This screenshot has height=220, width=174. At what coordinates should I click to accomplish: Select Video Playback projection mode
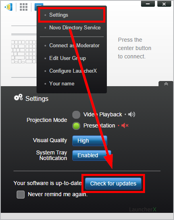click(76, 115)
